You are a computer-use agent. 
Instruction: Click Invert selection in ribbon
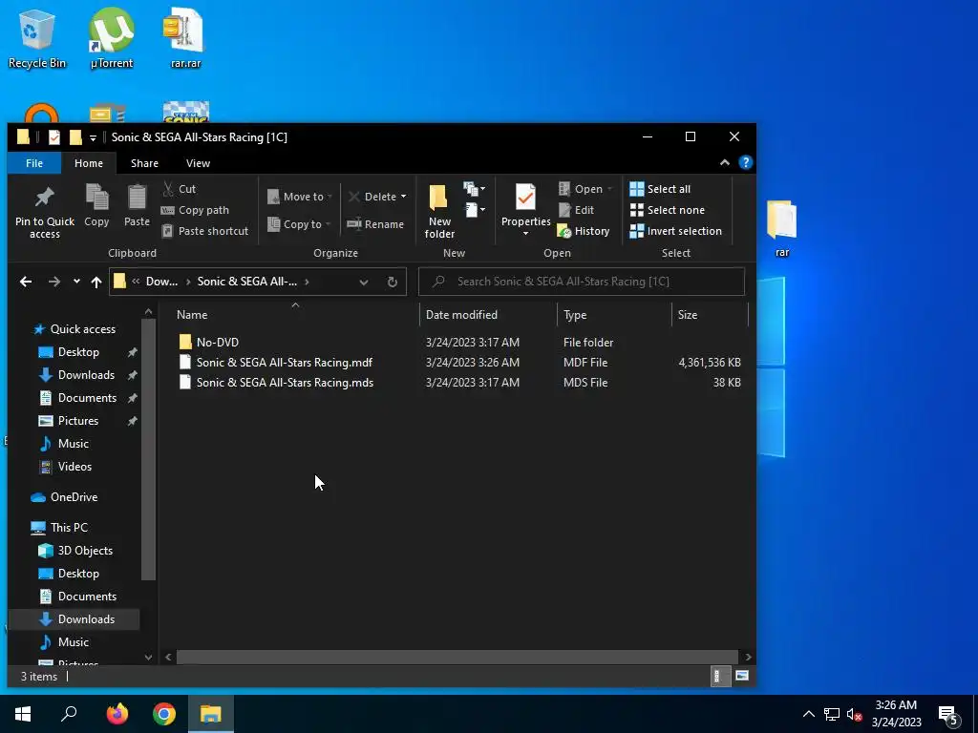click(x=675, y=231)
